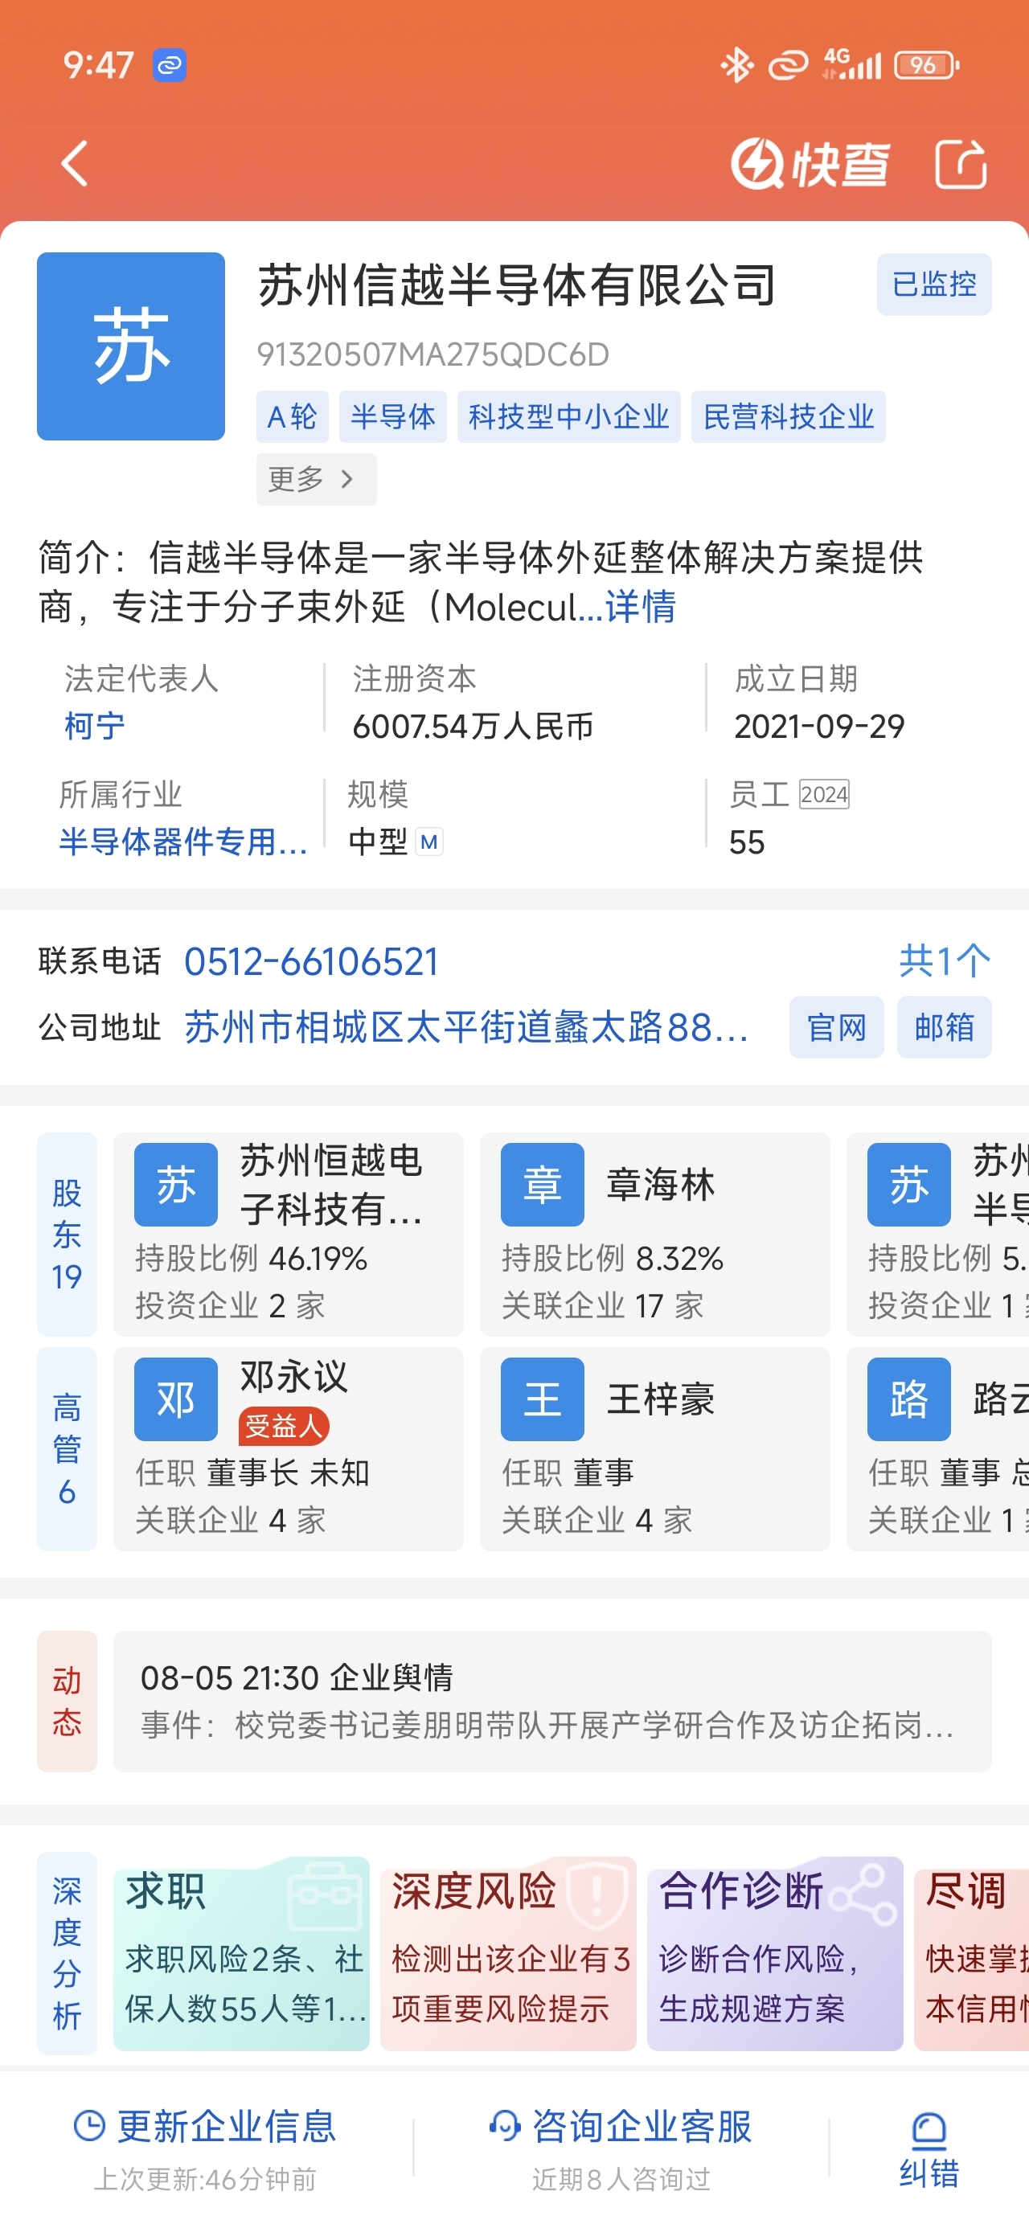The height and width of the screenshot is (2228, 1029).
Task: Open the 动态 news section label
Action: point(67,1702)
